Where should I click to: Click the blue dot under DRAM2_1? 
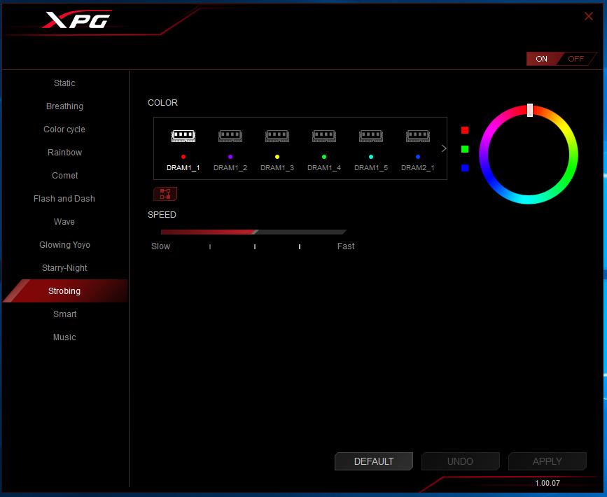418,157
